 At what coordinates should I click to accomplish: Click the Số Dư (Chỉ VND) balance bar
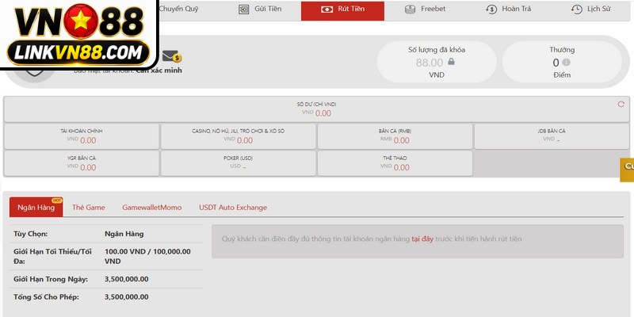pos(316,109)
